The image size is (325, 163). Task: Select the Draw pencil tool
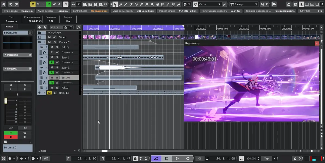tap(126, 4)
